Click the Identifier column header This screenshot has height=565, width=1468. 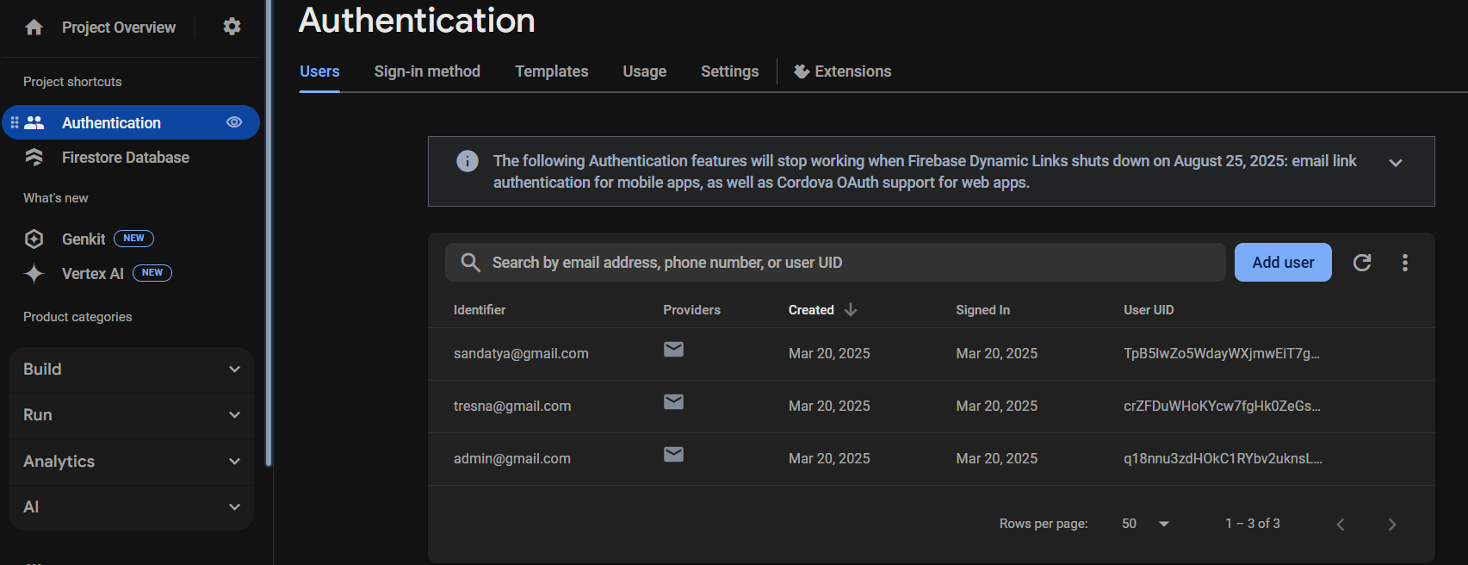click(480, 310)
